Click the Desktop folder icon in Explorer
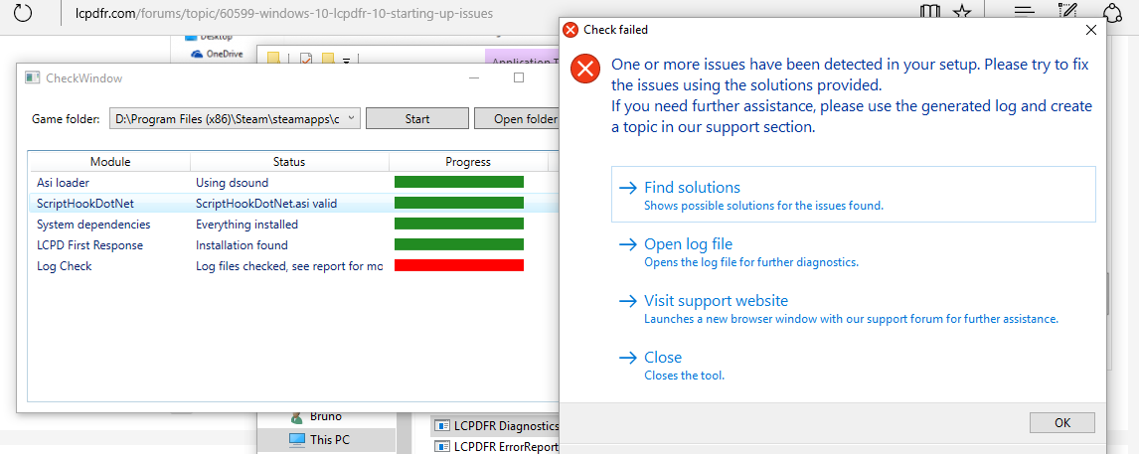This screenshot has height=454, width=1139. pos(191,36)
